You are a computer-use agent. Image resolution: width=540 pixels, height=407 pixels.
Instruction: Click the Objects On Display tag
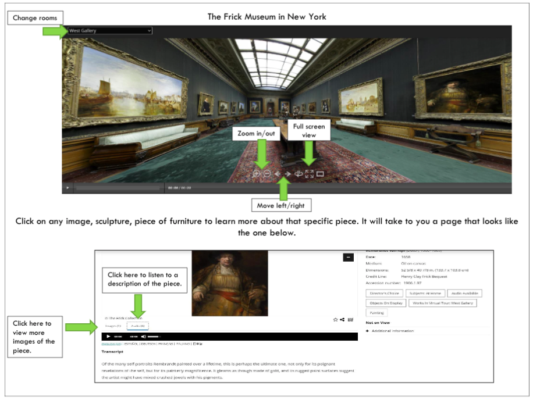(x=386, y=303)
